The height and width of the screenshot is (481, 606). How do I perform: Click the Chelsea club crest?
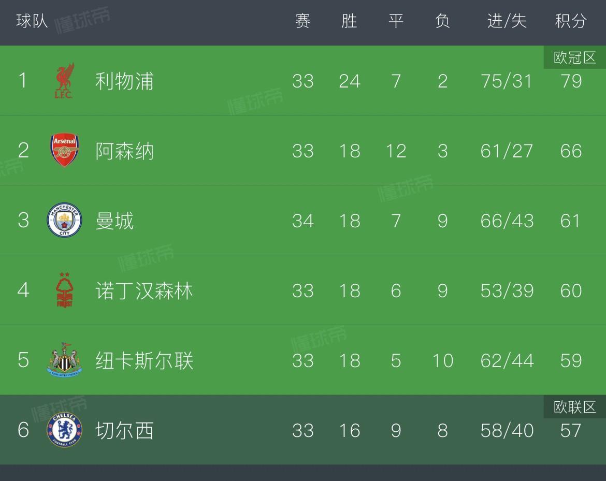tap(65, 430)
